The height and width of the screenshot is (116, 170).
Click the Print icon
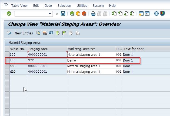click(x=93, y=14)
